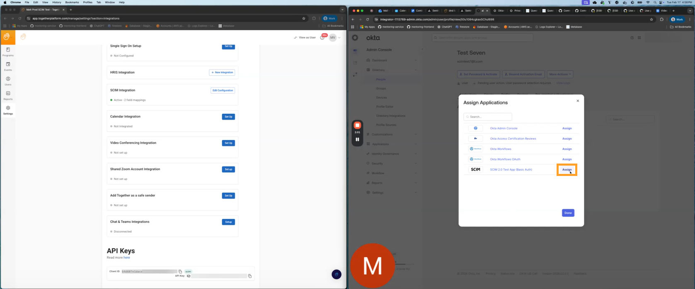695x289 pixels.
Task: Click the Assign Applications search field
Action: click(488, 117)
